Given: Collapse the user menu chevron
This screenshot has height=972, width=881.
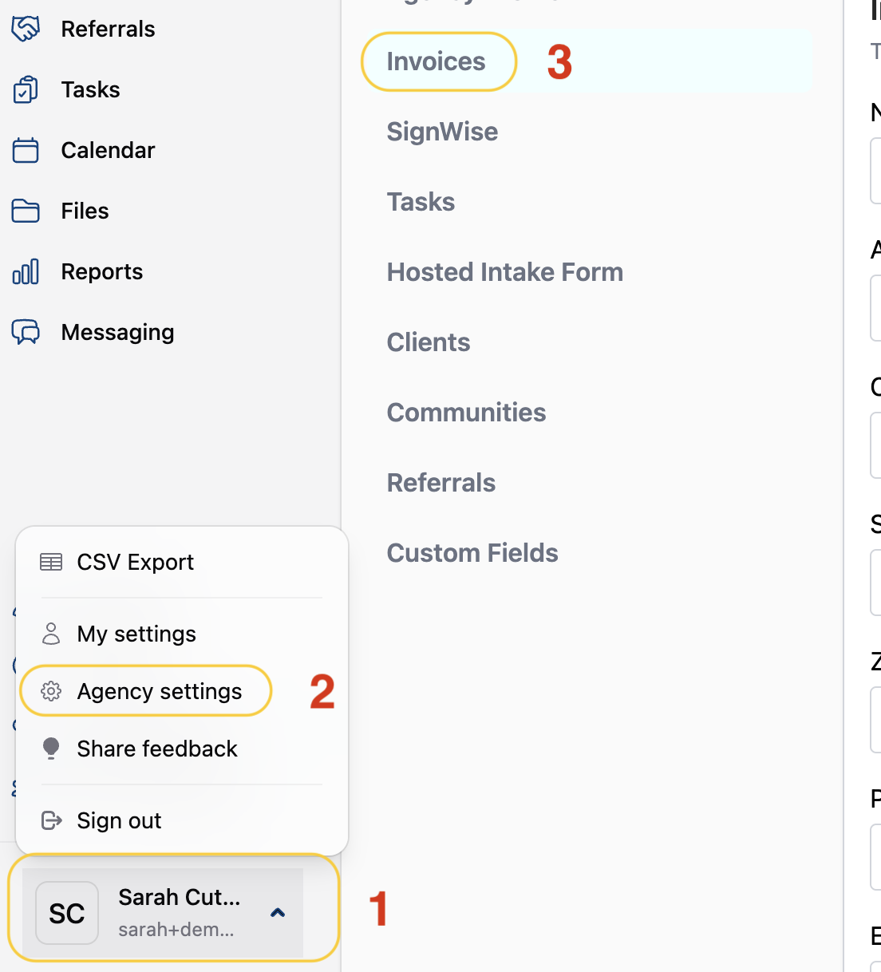Looking at the screenshot, I should (x=278, y=913).
